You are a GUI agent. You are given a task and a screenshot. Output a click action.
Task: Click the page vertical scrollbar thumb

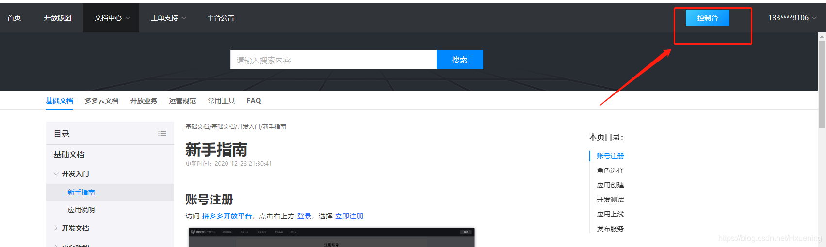pyautogui.click(x=822, y=84)
